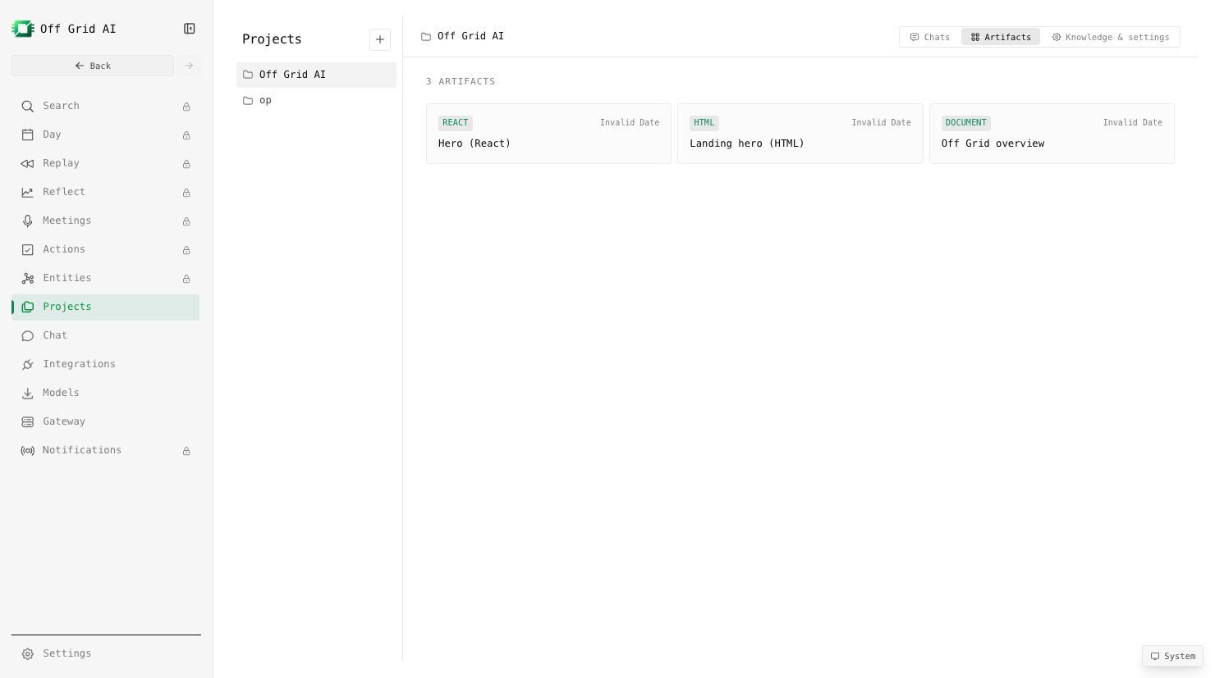The height and width of the screenshot is (678, 1215).
Task: Click the lock icon beside Replay
Action: pos(186,164)
